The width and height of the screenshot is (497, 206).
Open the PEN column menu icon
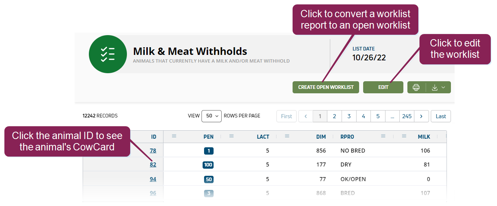tap(174, 136)
